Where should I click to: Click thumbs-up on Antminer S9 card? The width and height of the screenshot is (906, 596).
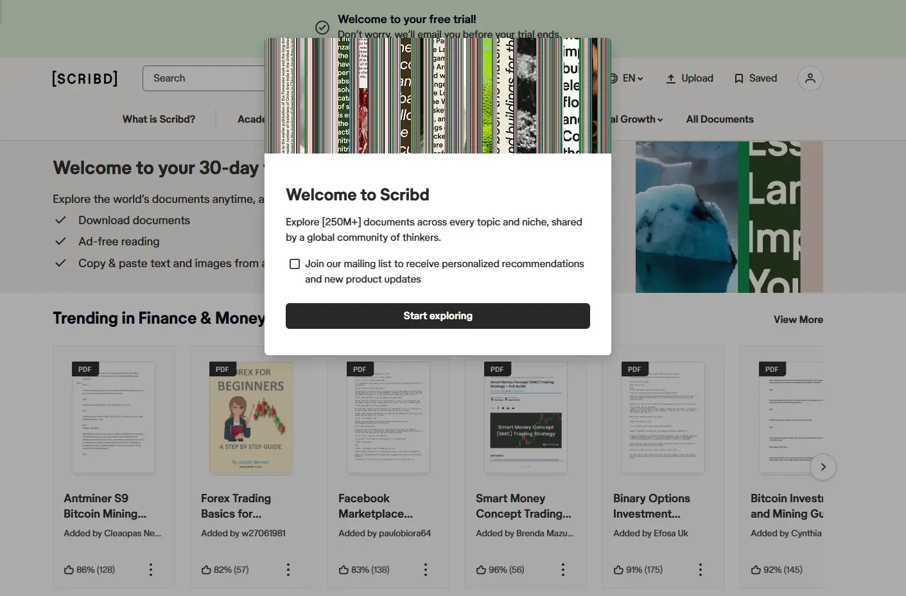point(69,570)
